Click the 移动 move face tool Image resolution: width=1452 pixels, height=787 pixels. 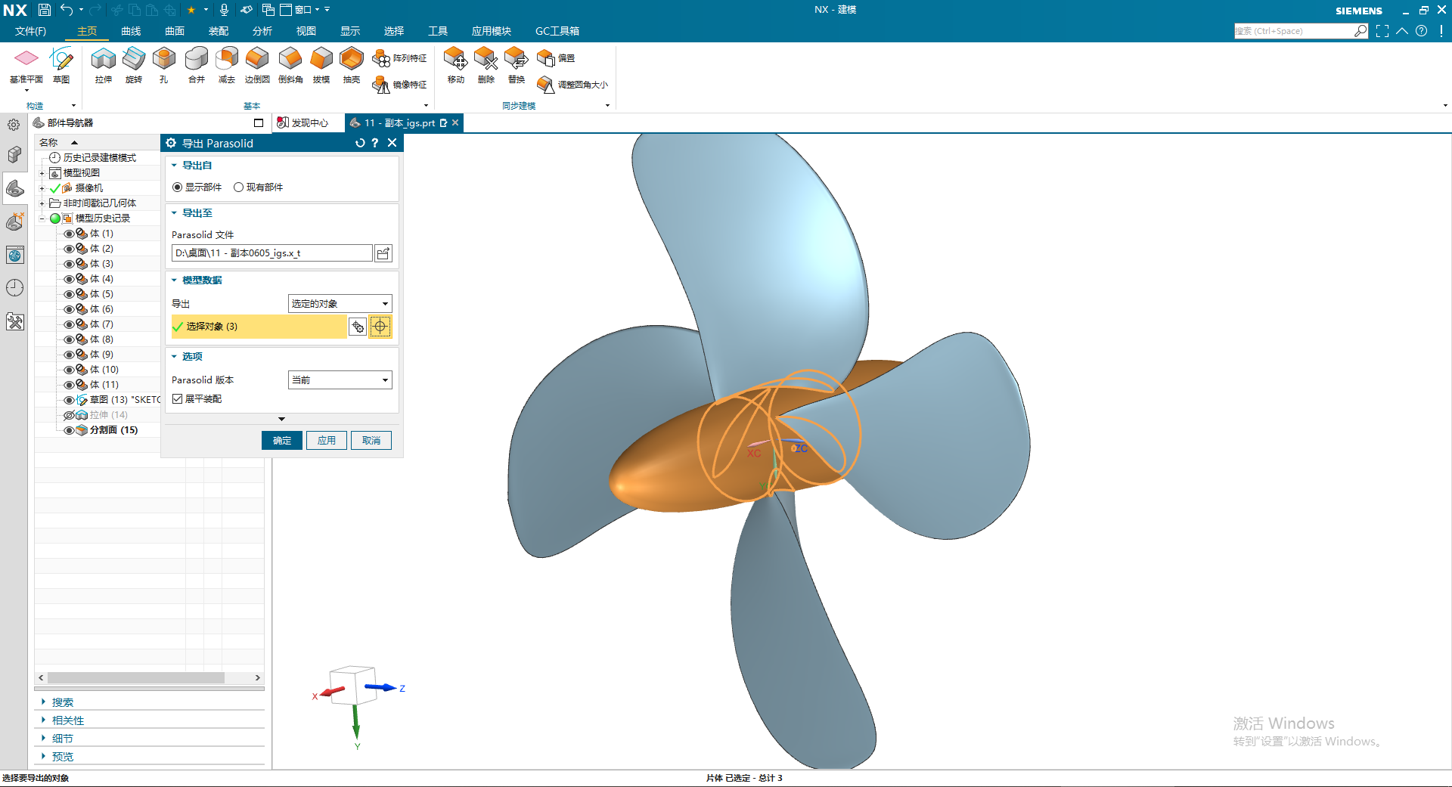pos(456,66)
